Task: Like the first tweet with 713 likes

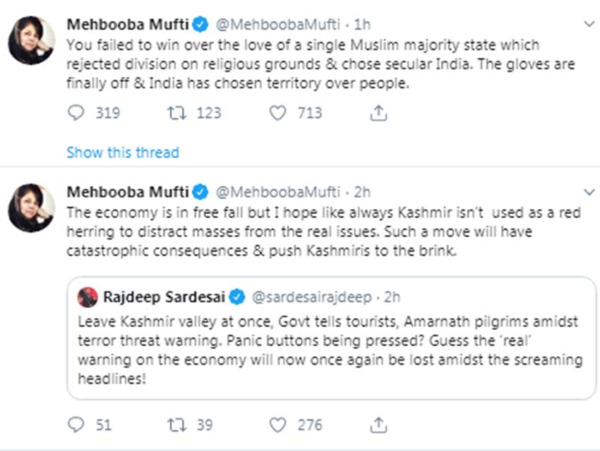Action: pos(278,113)
